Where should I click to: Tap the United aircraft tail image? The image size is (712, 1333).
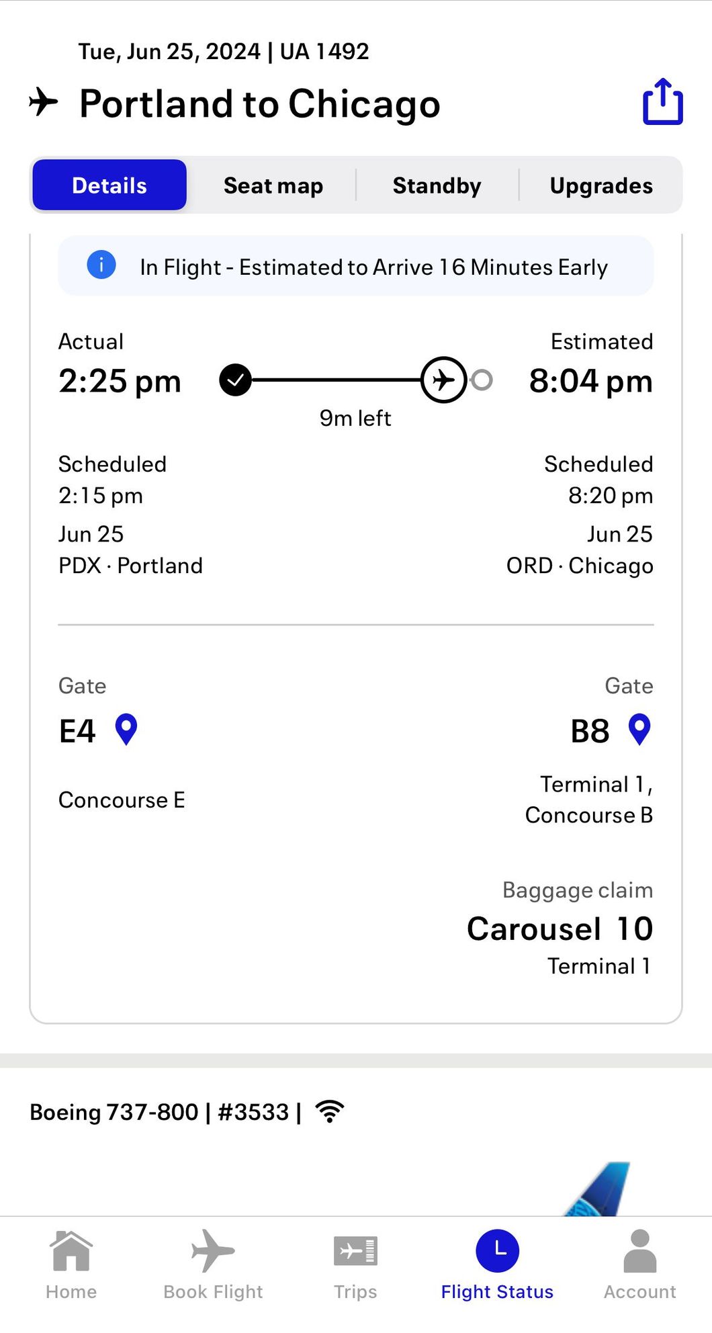(601, 1191)
